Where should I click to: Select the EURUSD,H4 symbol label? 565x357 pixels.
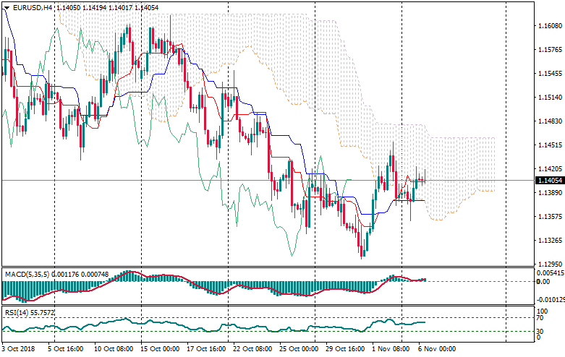coord(32,7)
